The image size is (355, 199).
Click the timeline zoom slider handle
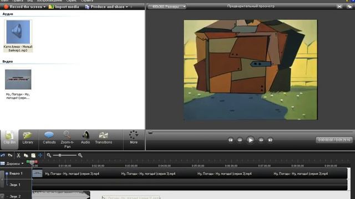[60, 155]
